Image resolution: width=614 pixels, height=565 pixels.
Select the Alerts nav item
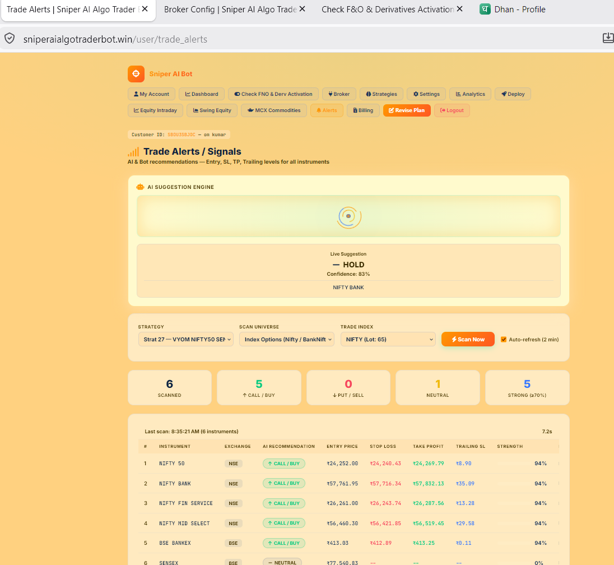(327, 110)
